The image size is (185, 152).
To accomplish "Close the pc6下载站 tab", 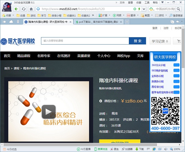I will click(121, 22).
